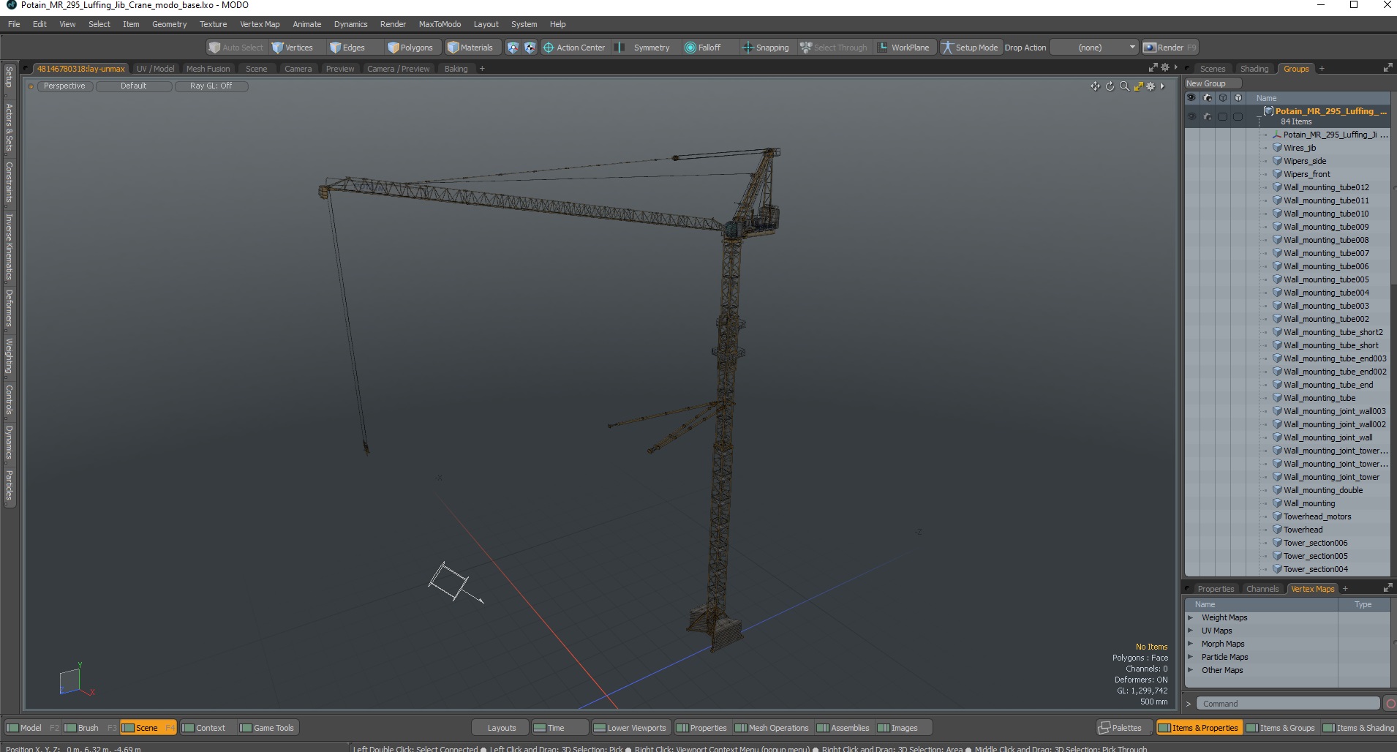Image resolution: width=1397 pixels, height=752 pixels.
Task: Toggle first lock checkbox of Potain group
Action: pos(1222,116)
